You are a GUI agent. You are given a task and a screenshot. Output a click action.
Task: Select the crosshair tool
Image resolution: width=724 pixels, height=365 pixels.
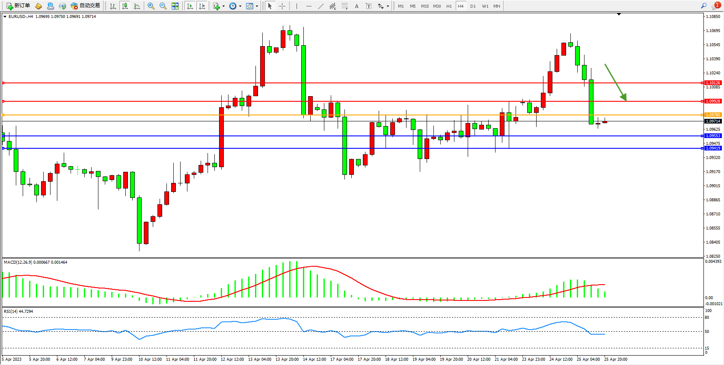pos(282,6)
